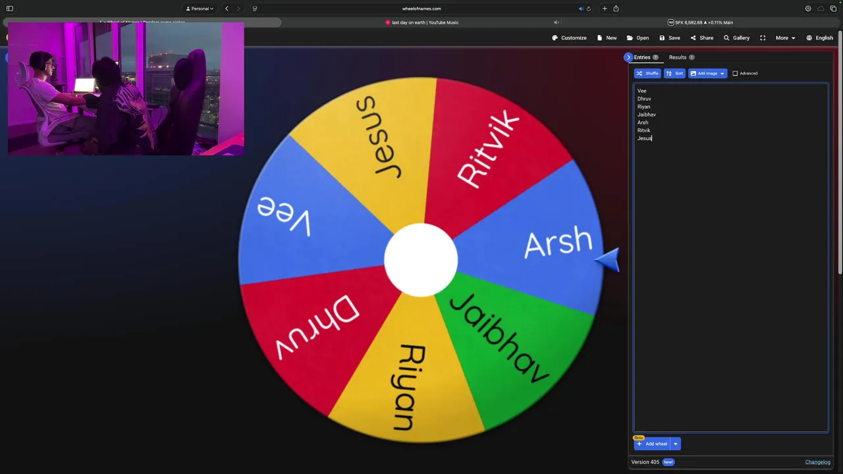
Task: Expand the Add wheel dropdown arrow
Action: tap(675, 444)
